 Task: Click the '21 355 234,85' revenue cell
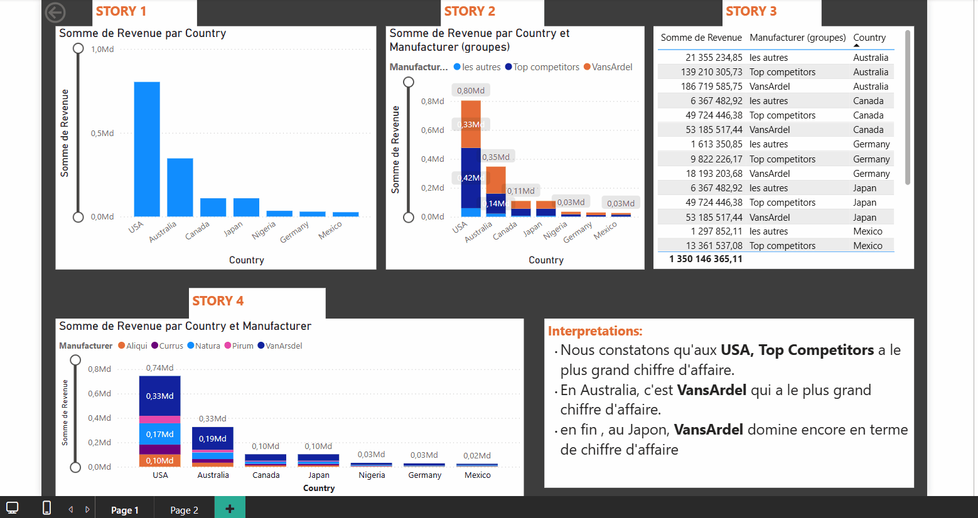tap(714, 58)
